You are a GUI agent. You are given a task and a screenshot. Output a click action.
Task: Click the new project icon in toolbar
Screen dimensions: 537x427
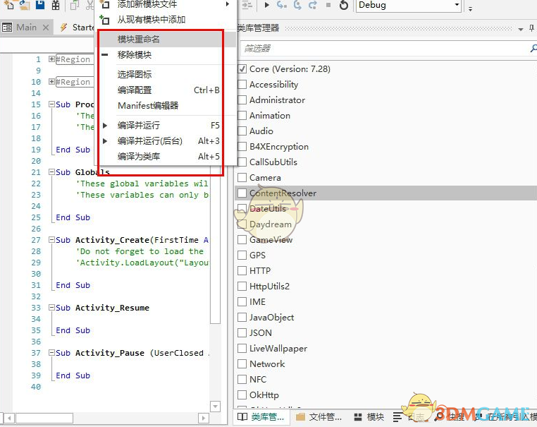pos(8,4)
